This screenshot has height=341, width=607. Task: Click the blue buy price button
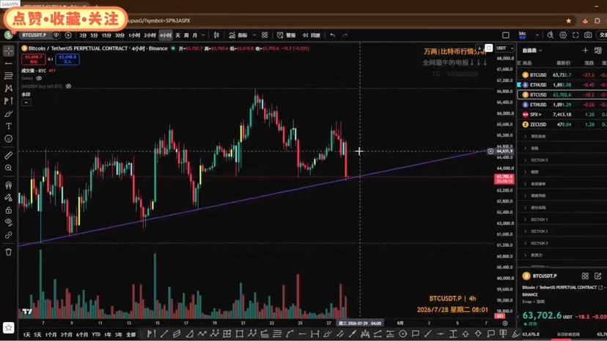pos(67,59)
